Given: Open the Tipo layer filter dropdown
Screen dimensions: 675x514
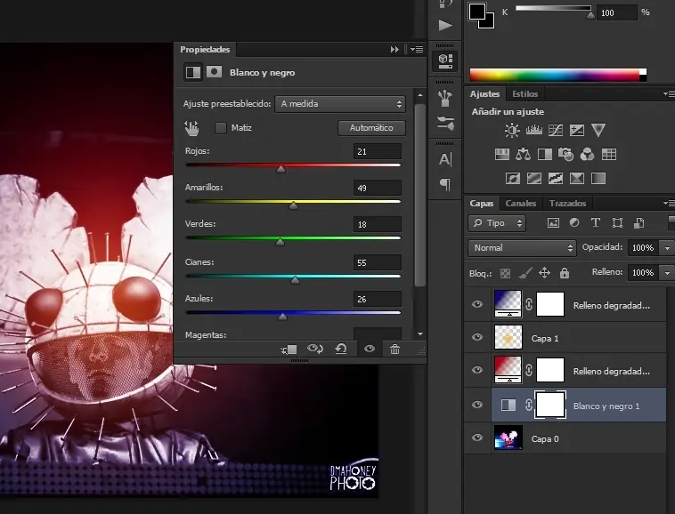Looking at the screenshot, I should pyautogui.click(x=497, y=223).
